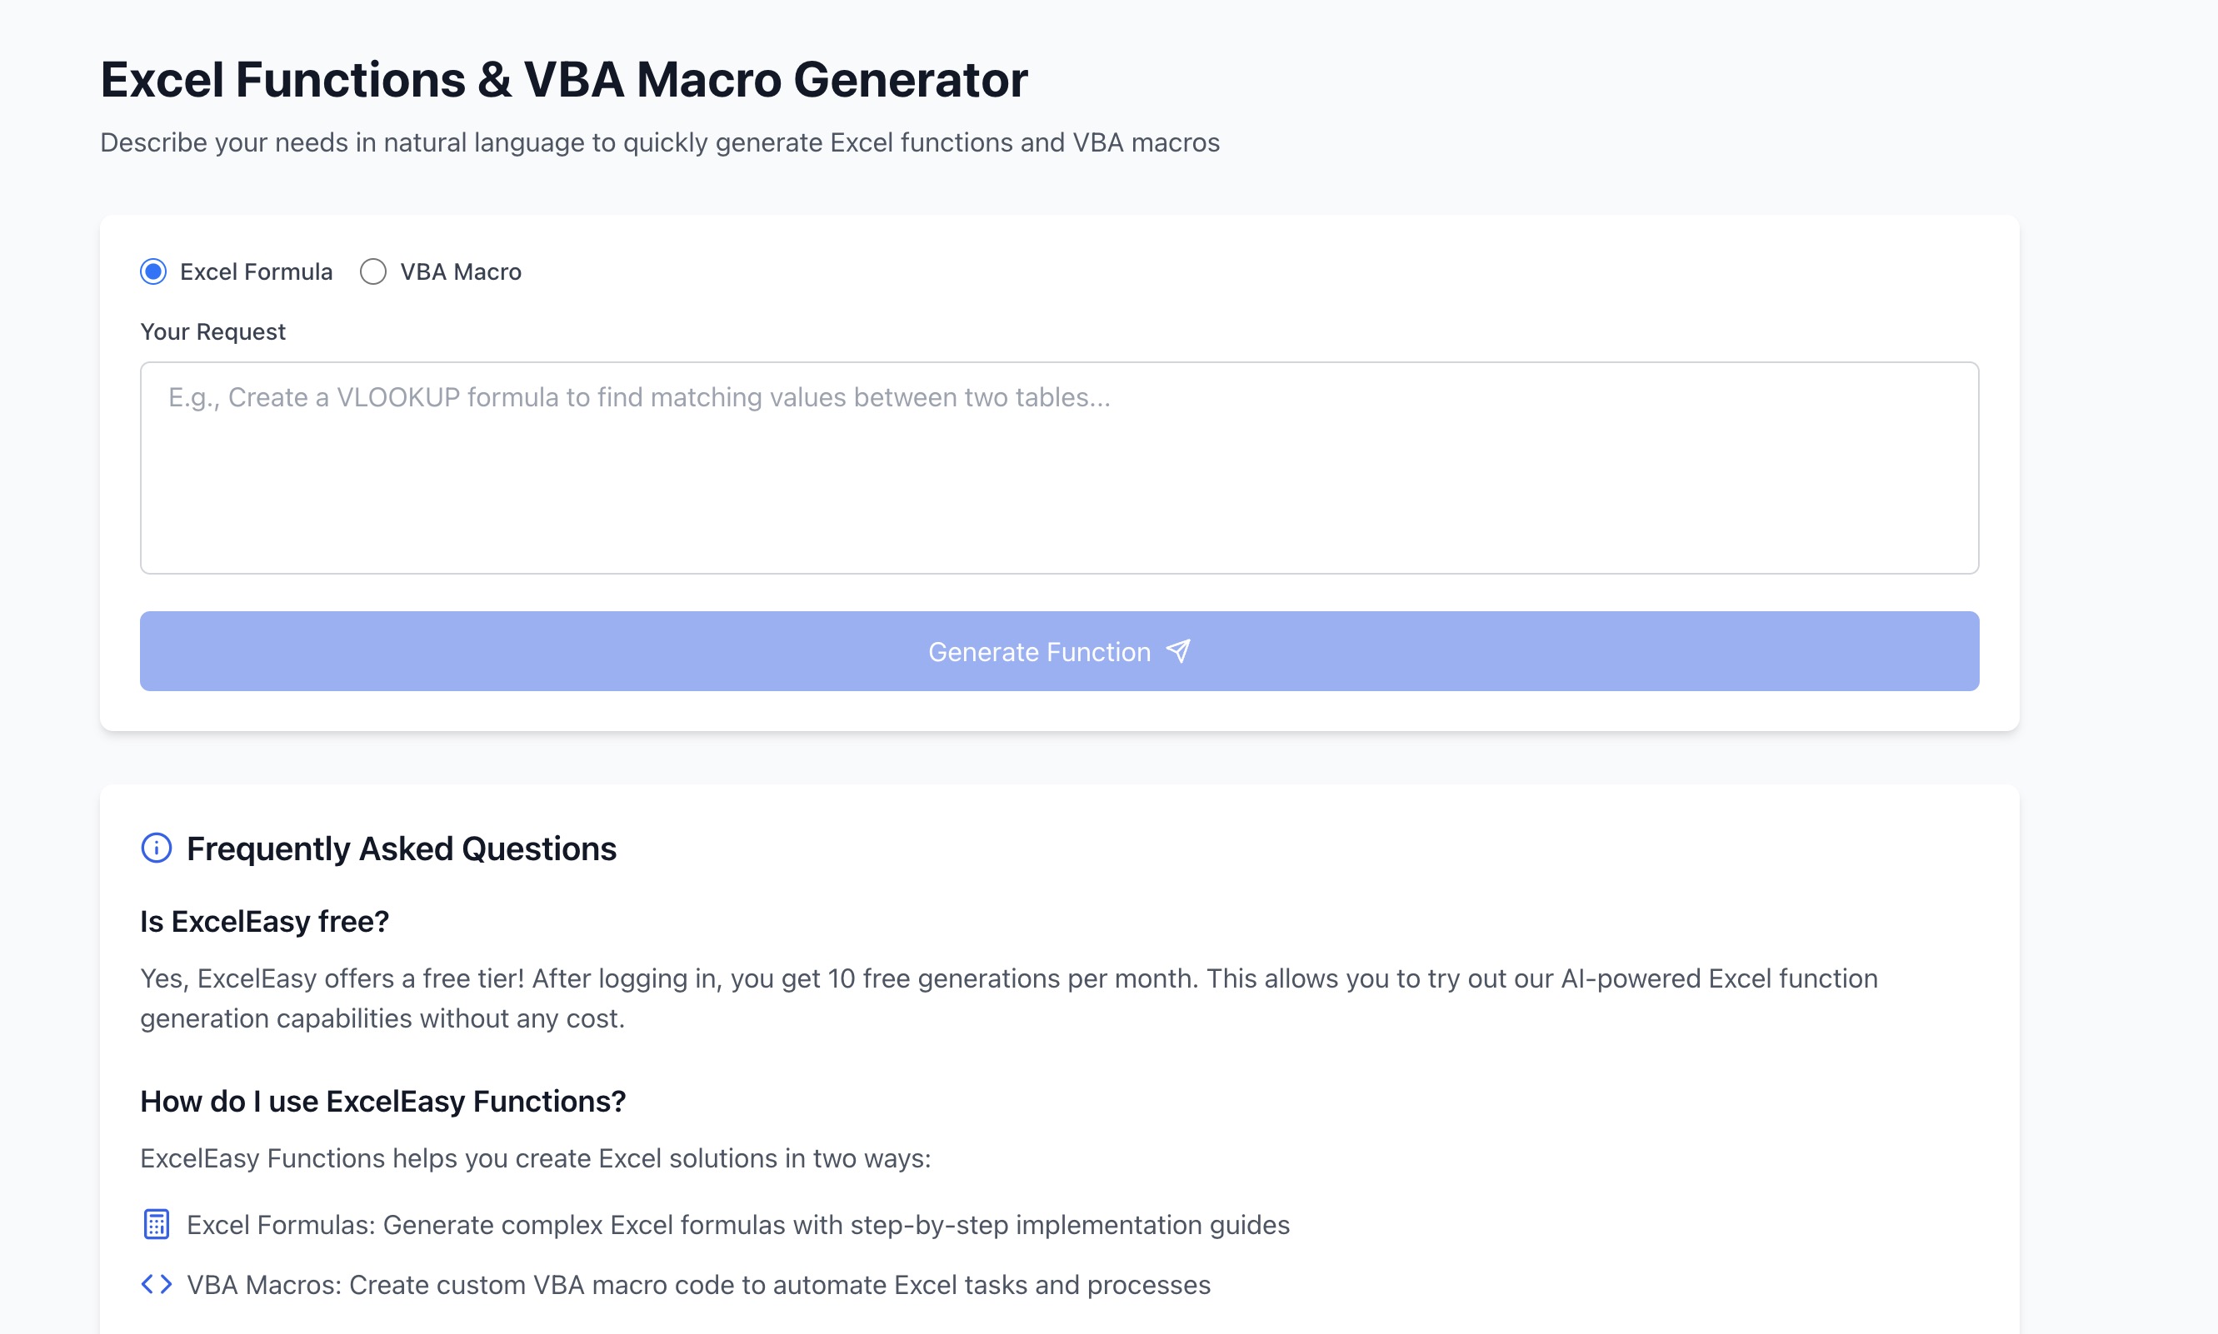Viewport: 2218px width, 1334px height.
Task: Click the Generate Function button
Action: coord(1059,652)
